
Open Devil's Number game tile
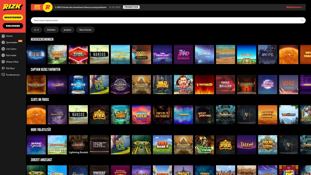coord(162,115)
